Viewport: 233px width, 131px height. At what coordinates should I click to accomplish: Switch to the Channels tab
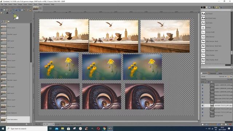tap(212, 74)
